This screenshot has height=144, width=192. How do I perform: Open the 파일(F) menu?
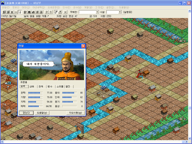[x=6, y=7]
